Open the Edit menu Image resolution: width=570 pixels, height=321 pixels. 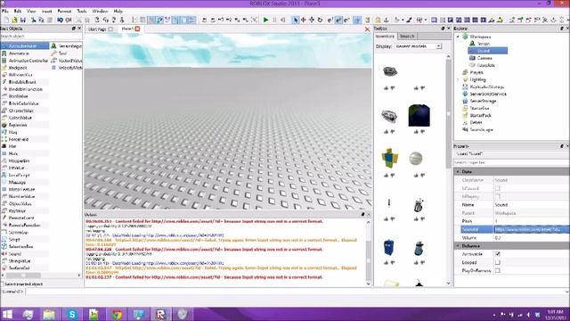(18, 12)
